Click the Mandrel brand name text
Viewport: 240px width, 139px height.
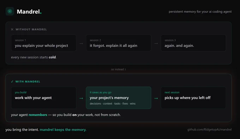point(29,12)
